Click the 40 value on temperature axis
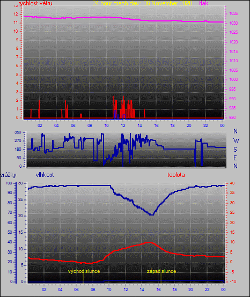Screen dimensions: 250x297 click(x=232, y=183)
